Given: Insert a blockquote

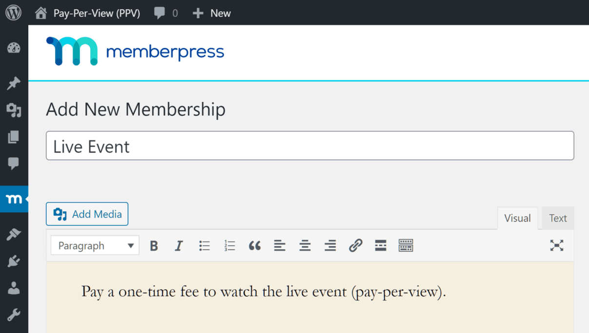Looking at the screenshot, I should [255, 245].
